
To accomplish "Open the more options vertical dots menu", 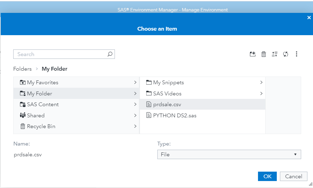I will pyautogui.click(x=297, y=54).
